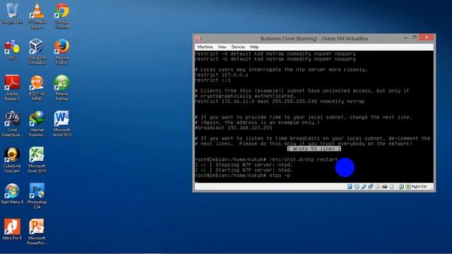
Task: Select the BOLT 4G MF90 icon
Action: [x=37, y=87]
